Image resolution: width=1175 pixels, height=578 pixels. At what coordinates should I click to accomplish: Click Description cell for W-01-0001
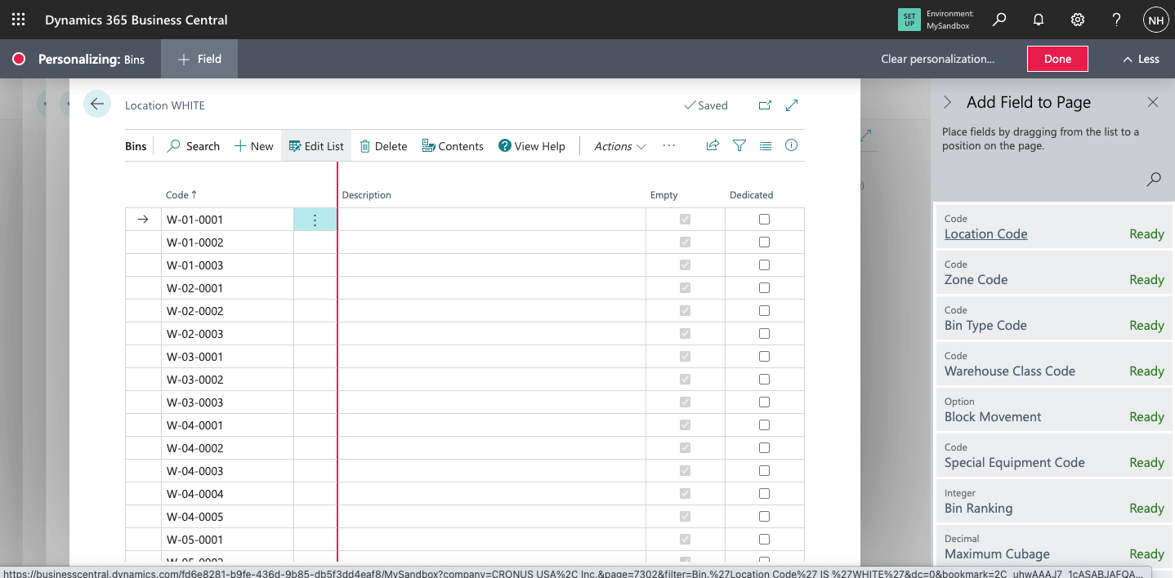click(491, 220)
